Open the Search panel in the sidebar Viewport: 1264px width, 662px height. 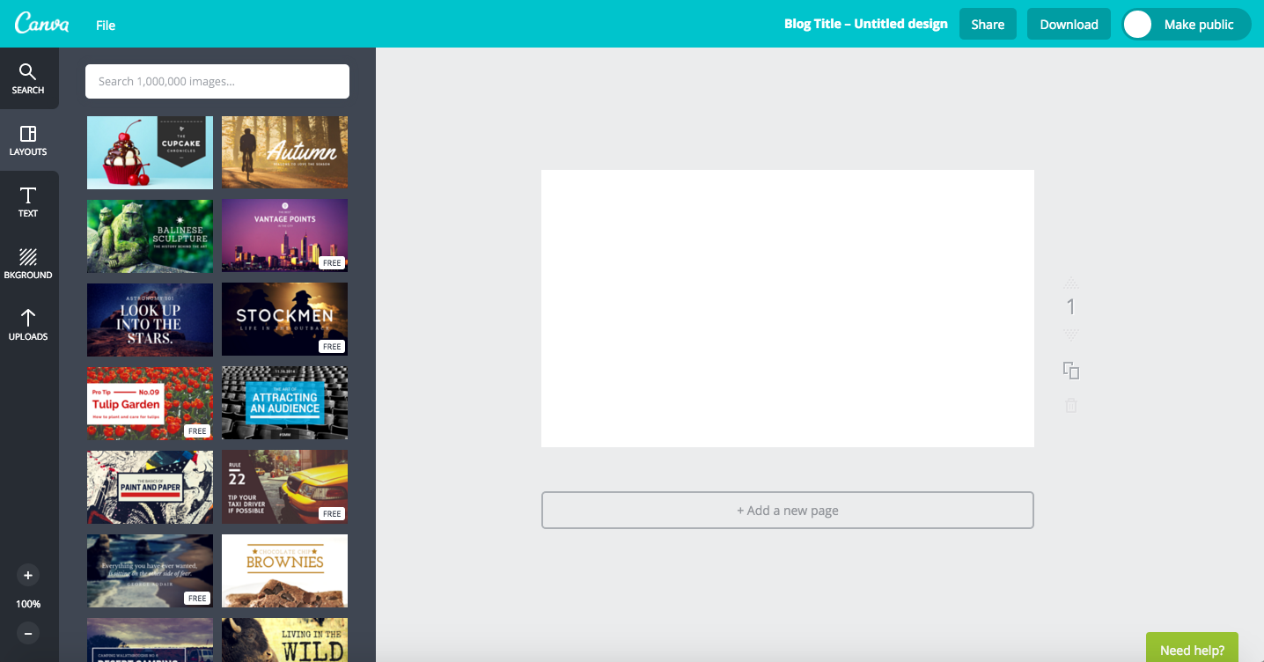(28, 78)
